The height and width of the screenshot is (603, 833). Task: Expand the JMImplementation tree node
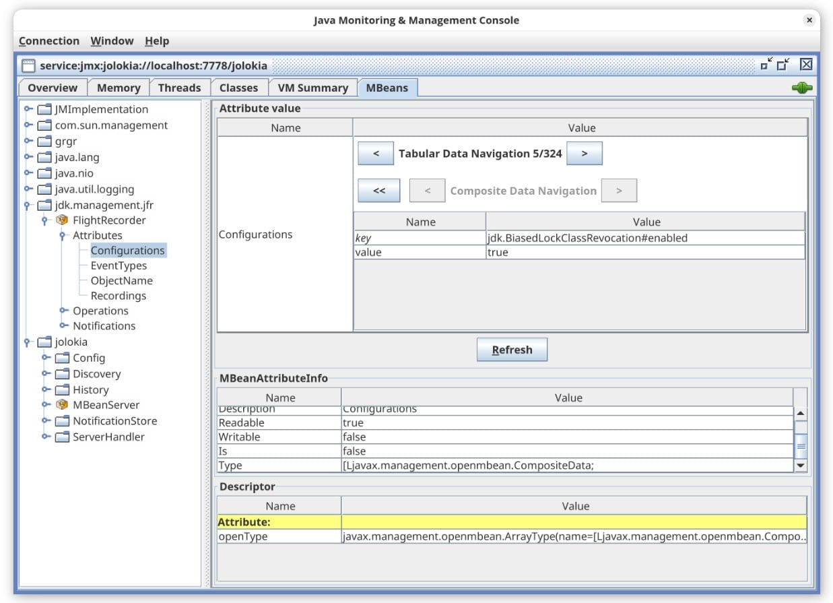click(x=28, y=109)
